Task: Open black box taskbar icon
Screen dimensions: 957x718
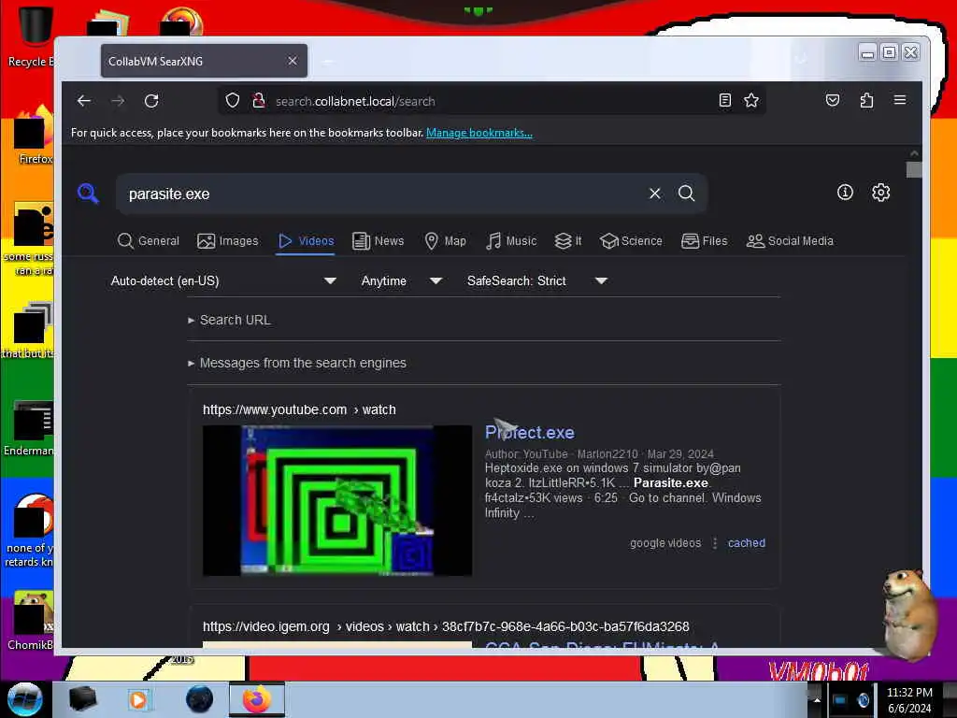Action: pos(82,699)
